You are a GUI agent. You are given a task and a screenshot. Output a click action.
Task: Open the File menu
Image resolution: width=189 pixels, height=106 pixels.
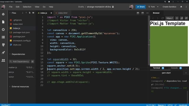tap(11, 7)
